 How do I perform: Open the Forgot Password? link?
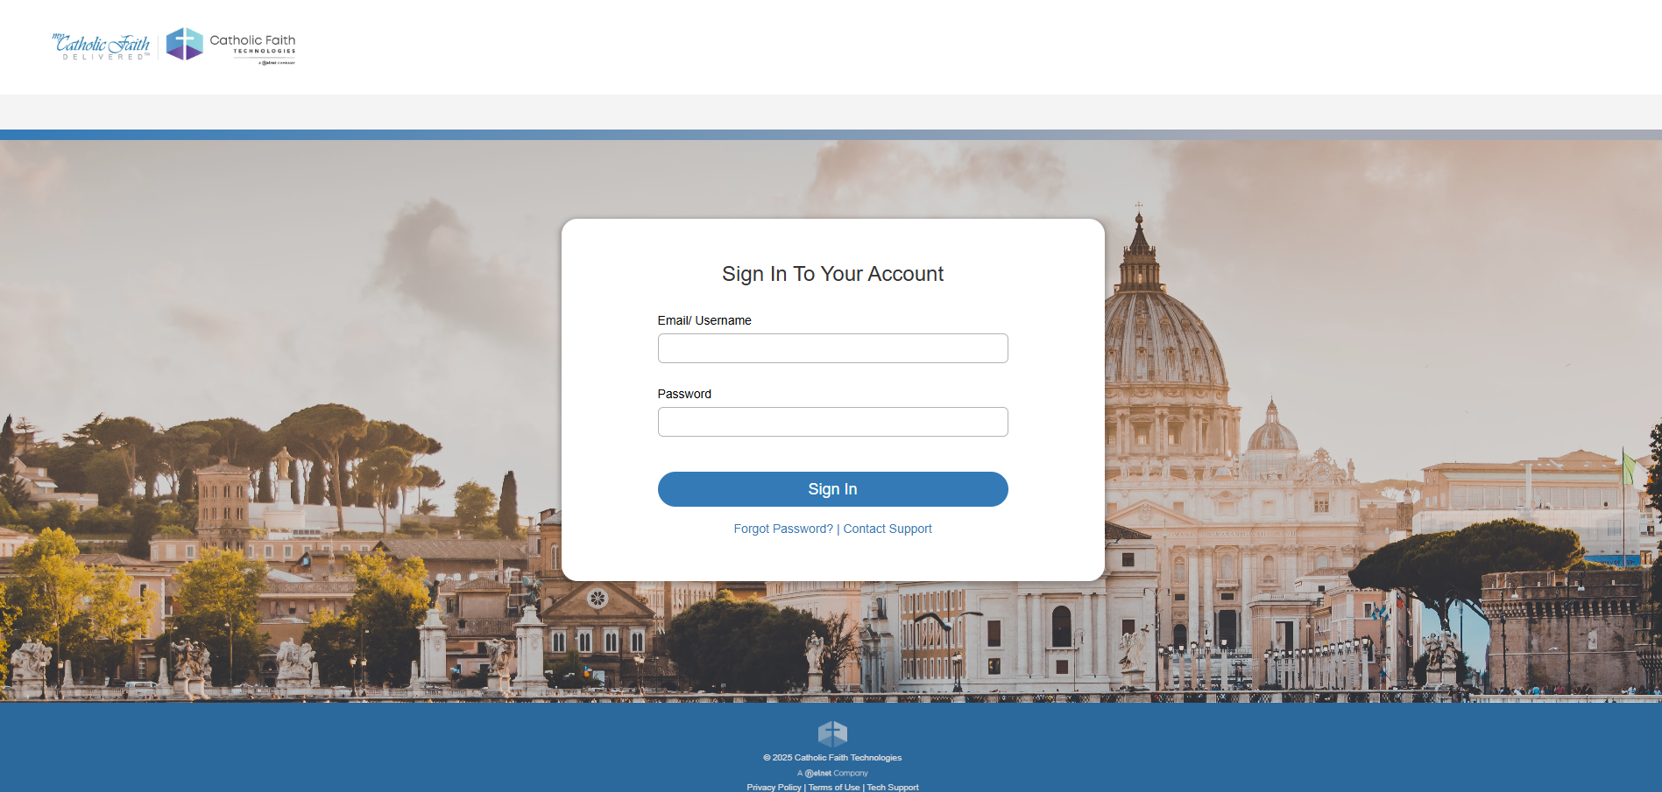pos(783,529)
